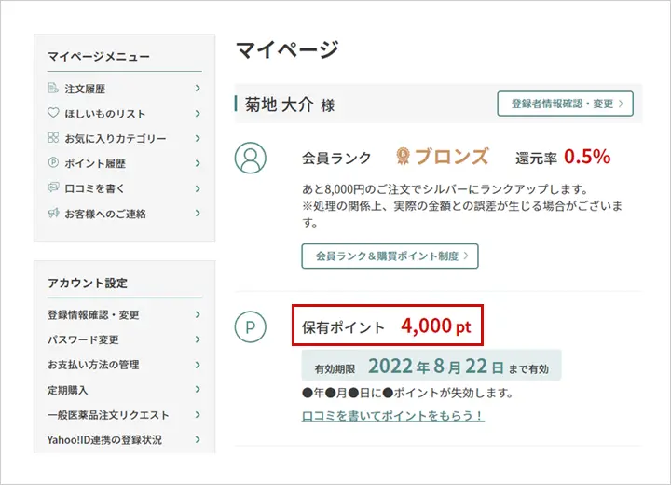Click the 注文履歴 document icon
The height and width of the screenshot is (485, 671).
click(53, 89)
